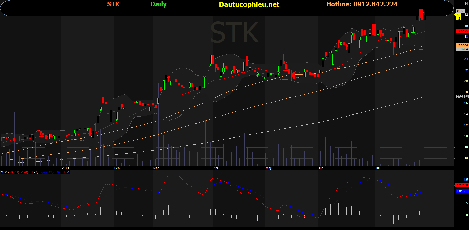Viewport: 469px width, 230px height.
Task: Click the gray 35.8284 Bollinger band tag
Action: coord(462,49)
